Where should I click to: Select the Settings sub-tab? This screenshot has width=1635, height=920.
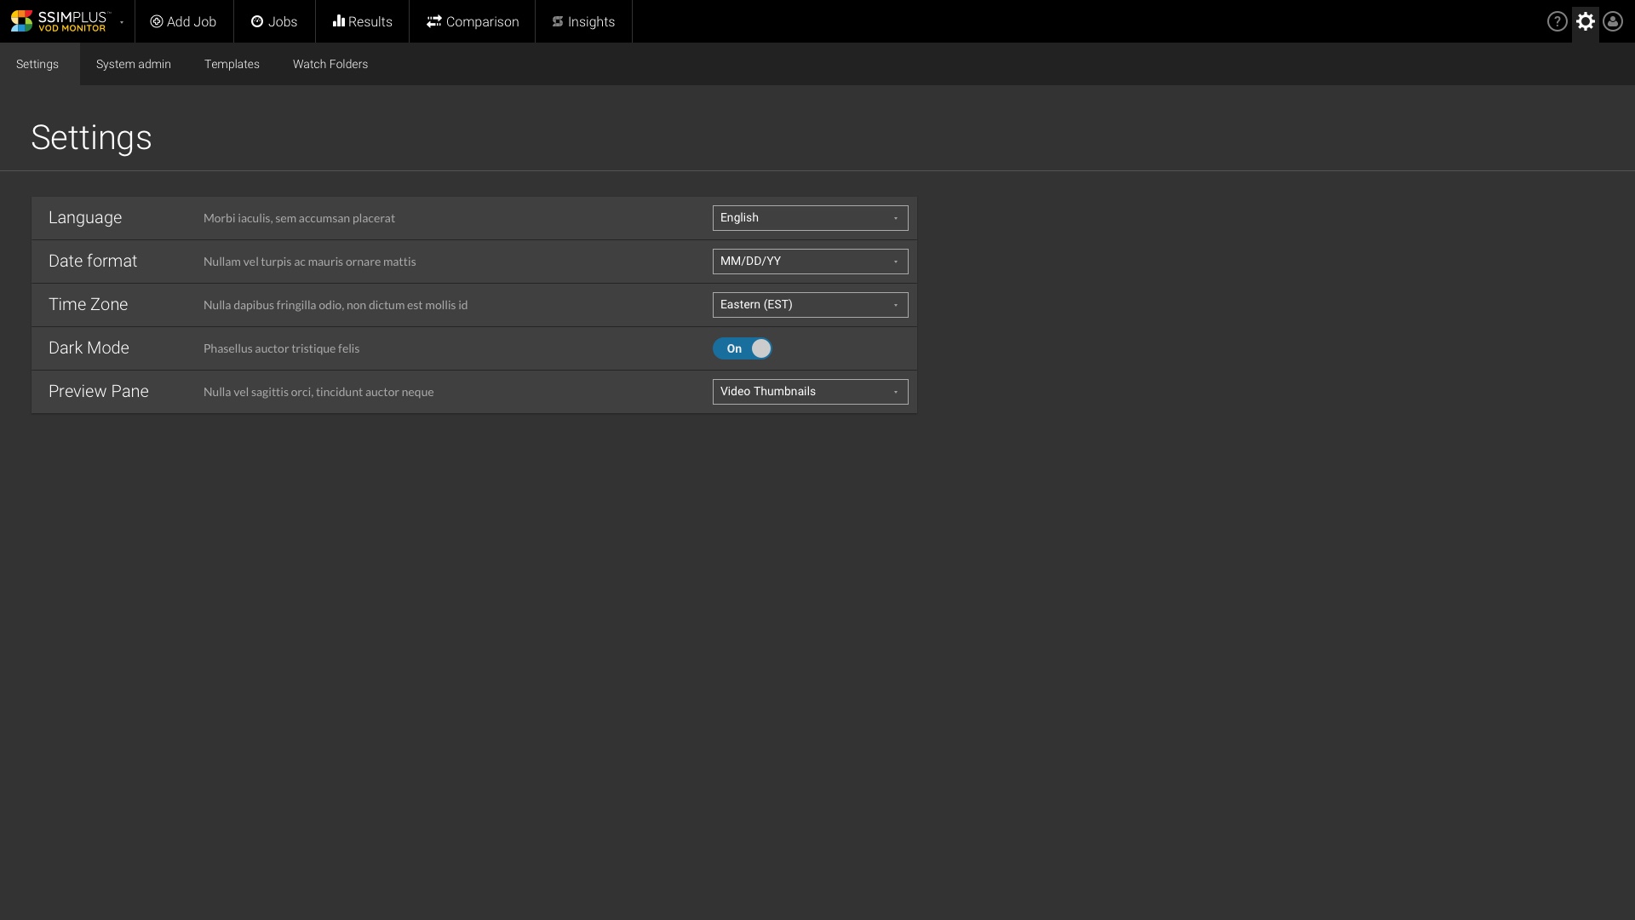point(37,64)
